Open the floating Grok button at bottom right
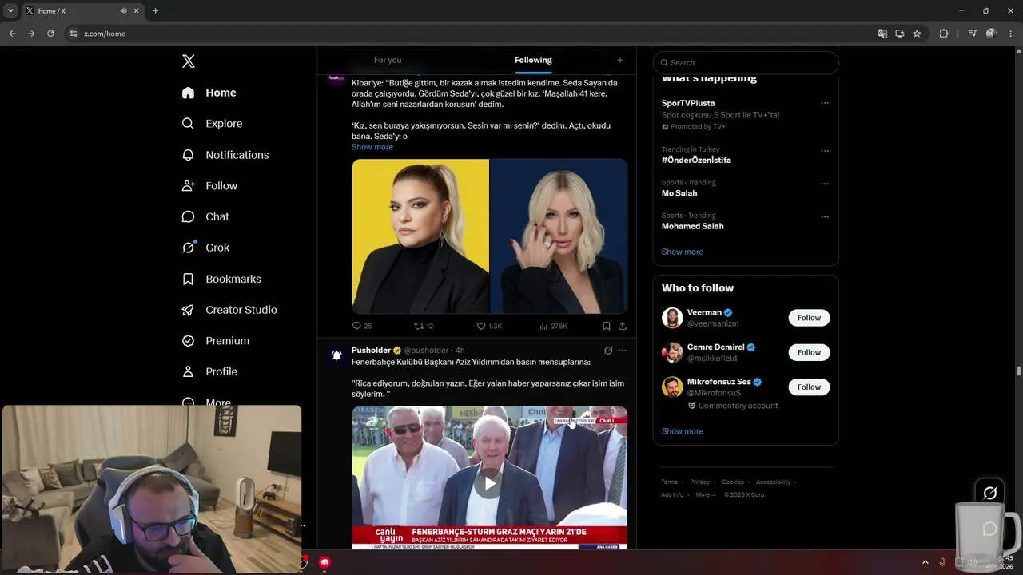The height and width of the screenshot is (575, 1023). click(989, 493)
